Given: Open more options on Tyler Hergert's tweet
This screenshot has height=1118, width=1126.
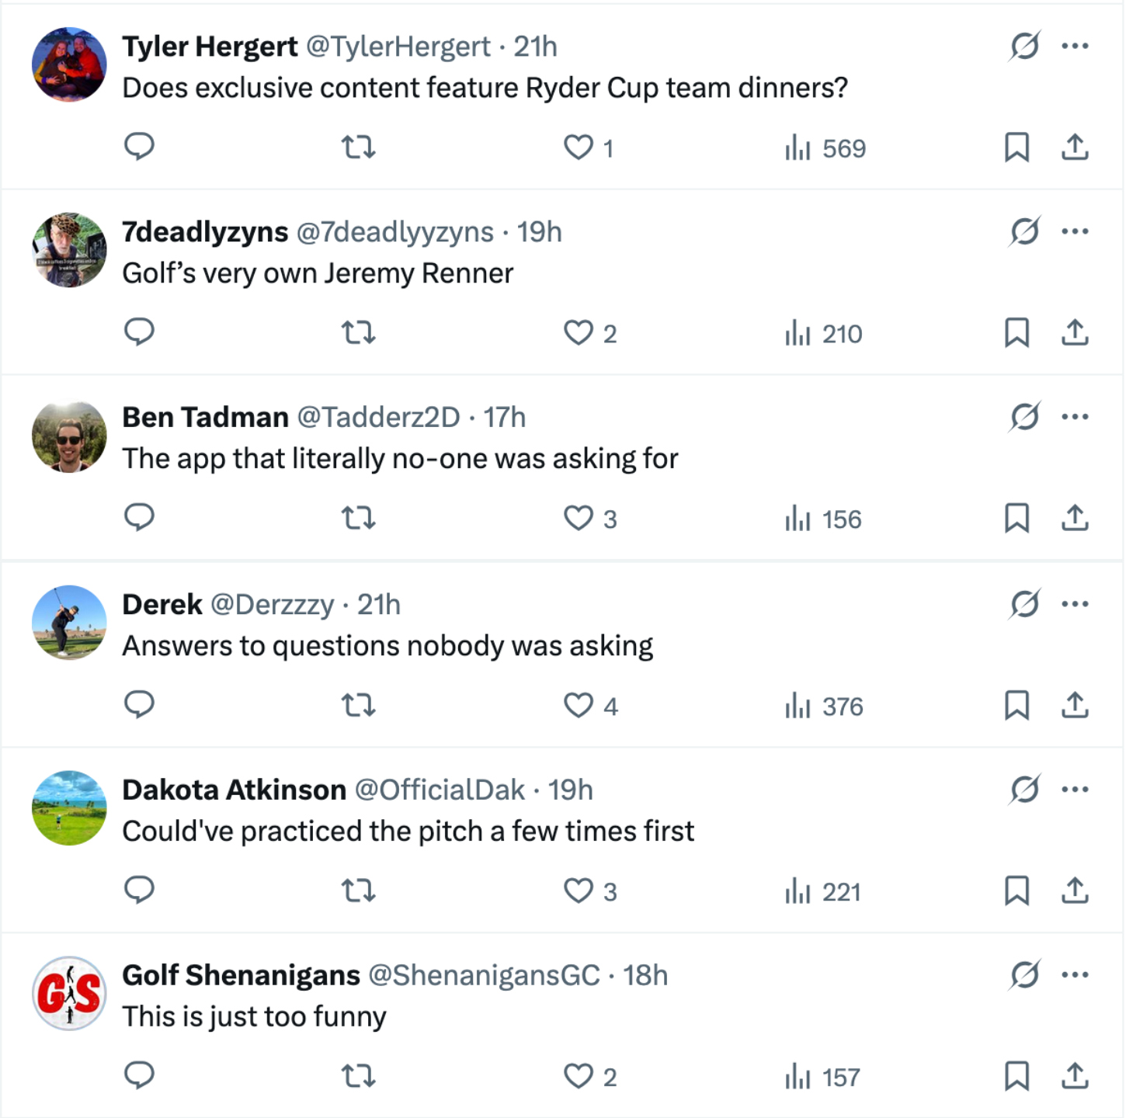Looking at the screenshot, I should click(x=1075, y=46).
